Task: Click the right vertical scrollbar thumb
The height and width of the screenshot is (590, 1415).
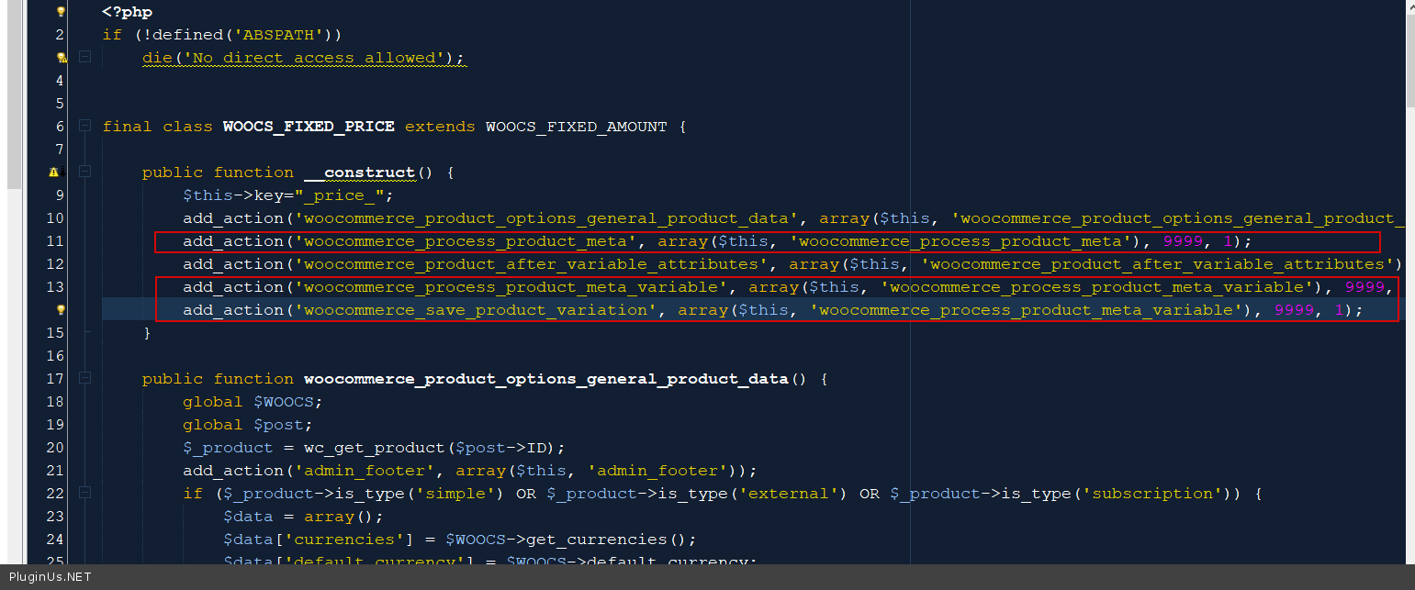Action: tap(1409, 55)
